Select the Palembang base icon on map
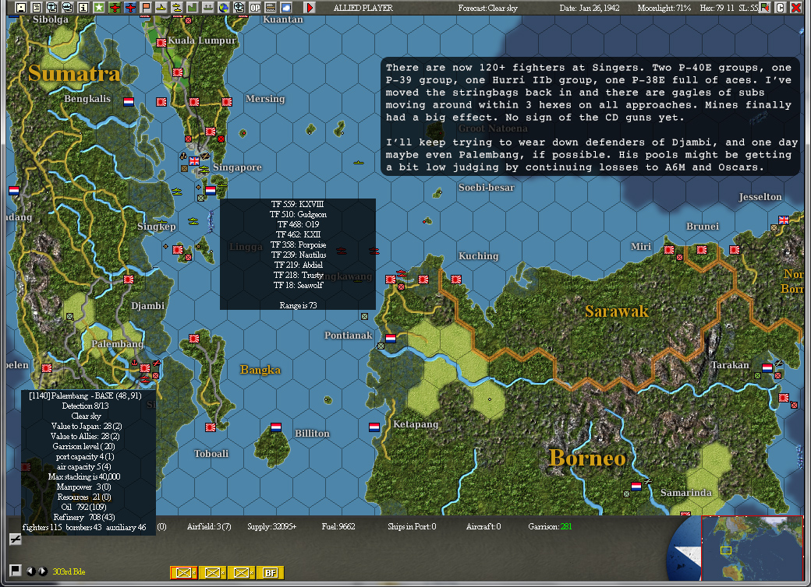 tap(145, 367)
